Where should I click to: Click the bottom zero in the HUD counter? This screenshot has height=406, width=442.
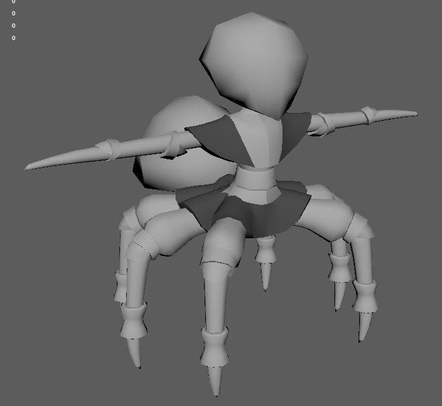coord(14,38)
